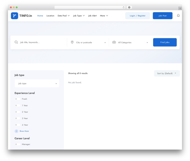Click the categories briefcase icon

(x=114, y=42)
